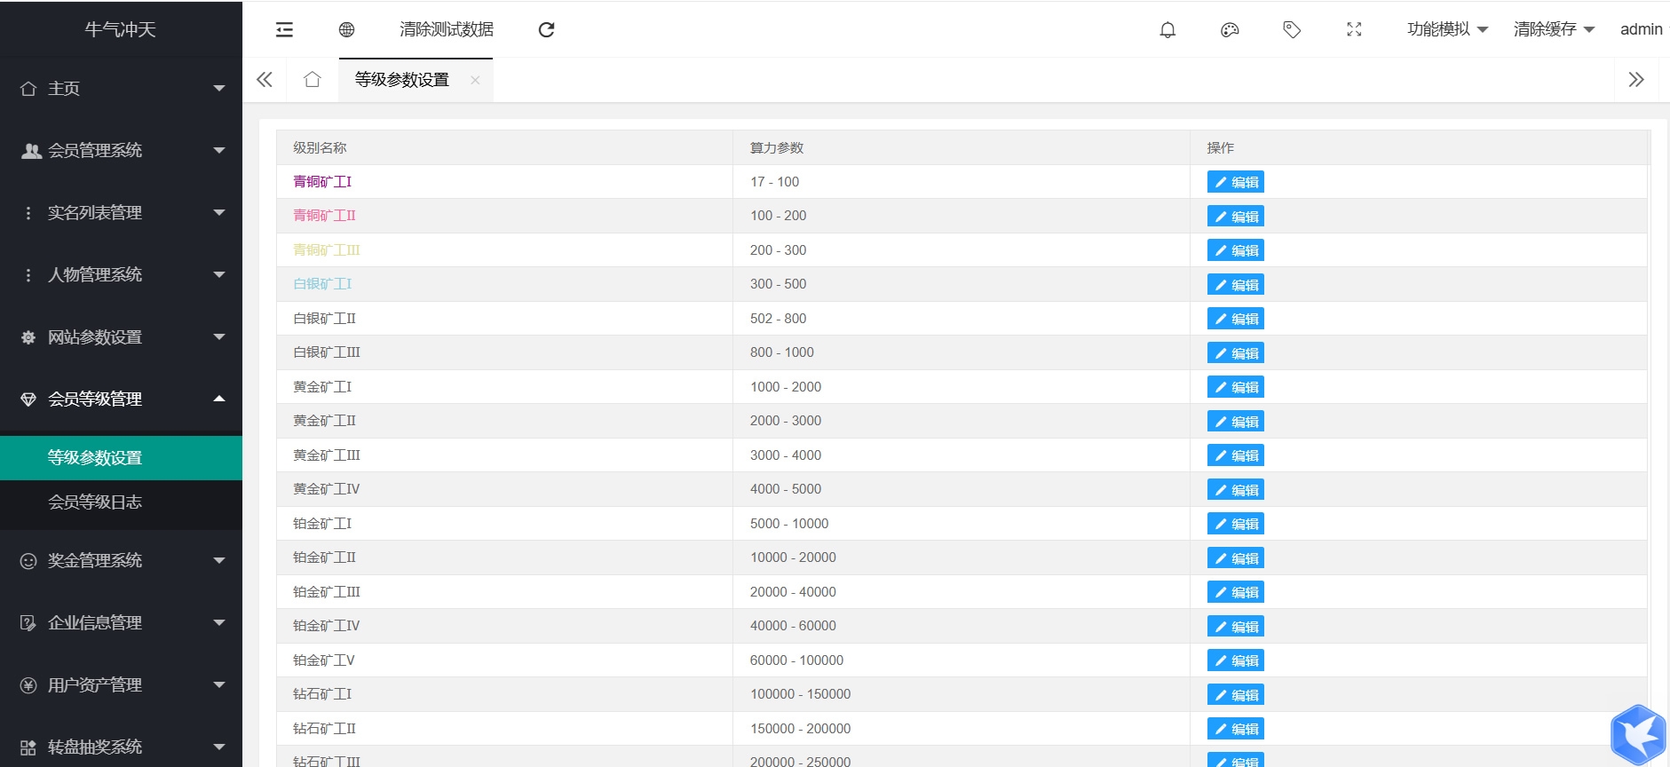Open the 清除缓存 dropdown

1554,29
